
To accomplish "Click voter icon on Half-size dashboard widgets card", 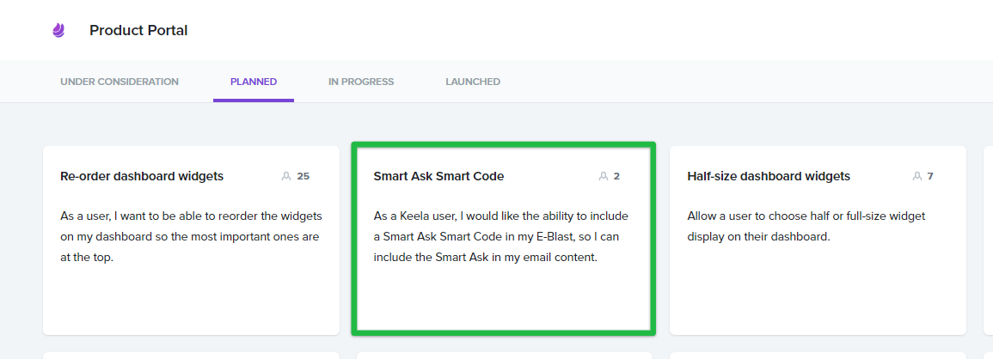I will pos(917,176).
